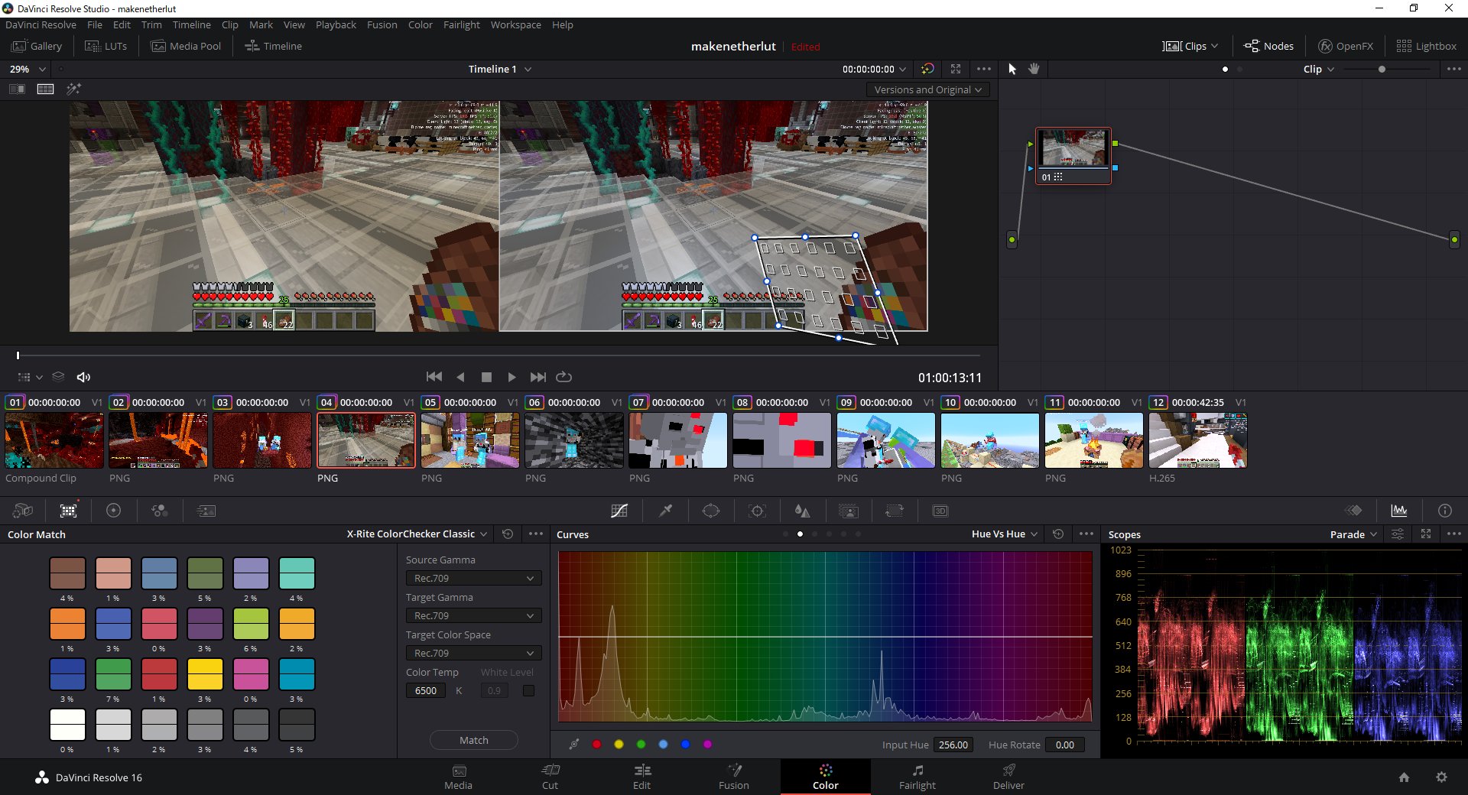Image resolution: width=1468 pixels, height=795 pixels.
Task: Show the LUTs browser
Action: (106, 45)
